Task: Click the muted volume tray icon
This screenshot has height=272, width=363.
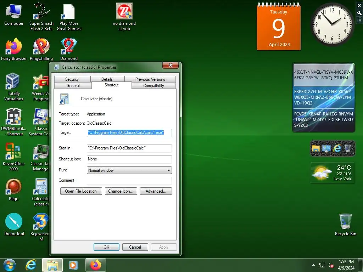Action: (330, 265)
